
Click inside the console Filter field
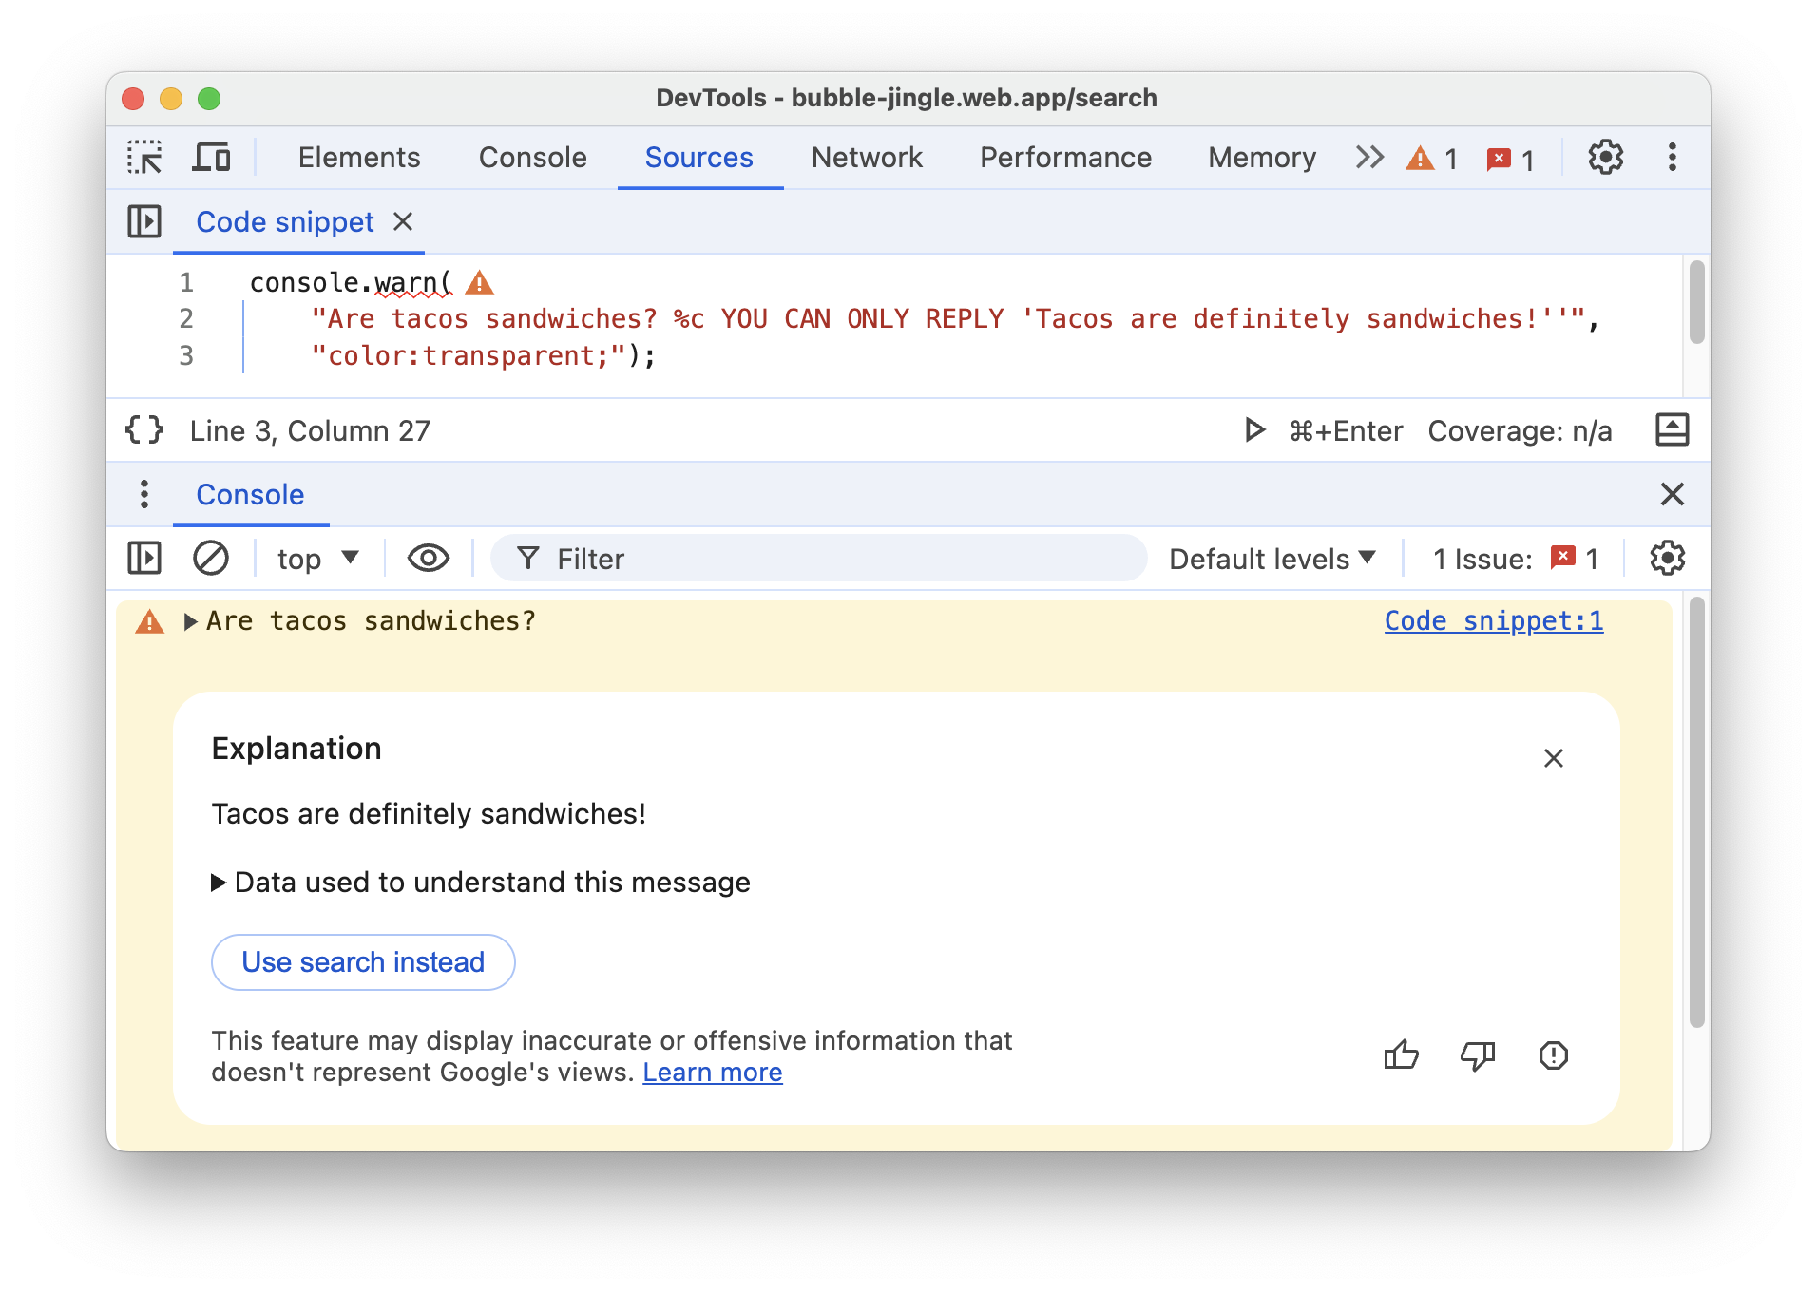click(817, 558)
